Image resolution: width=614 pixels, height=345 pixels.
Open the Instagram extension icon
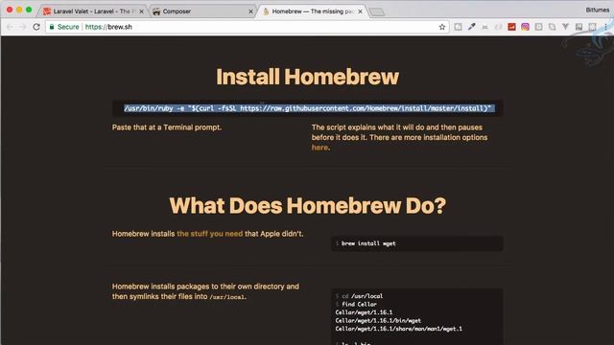(525, 27)
